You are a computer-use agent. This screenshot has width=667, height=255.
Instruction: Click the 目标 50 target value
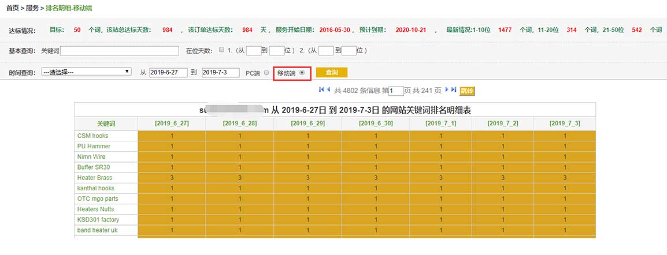click(x=77, y=30)
